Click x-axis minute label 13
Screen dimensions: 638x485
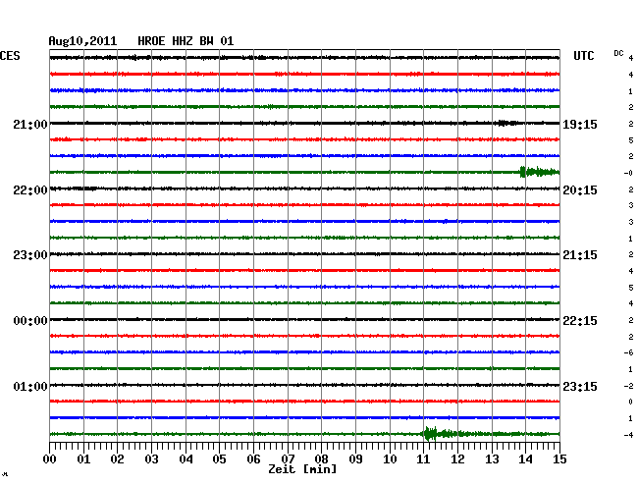coord(492,459)
